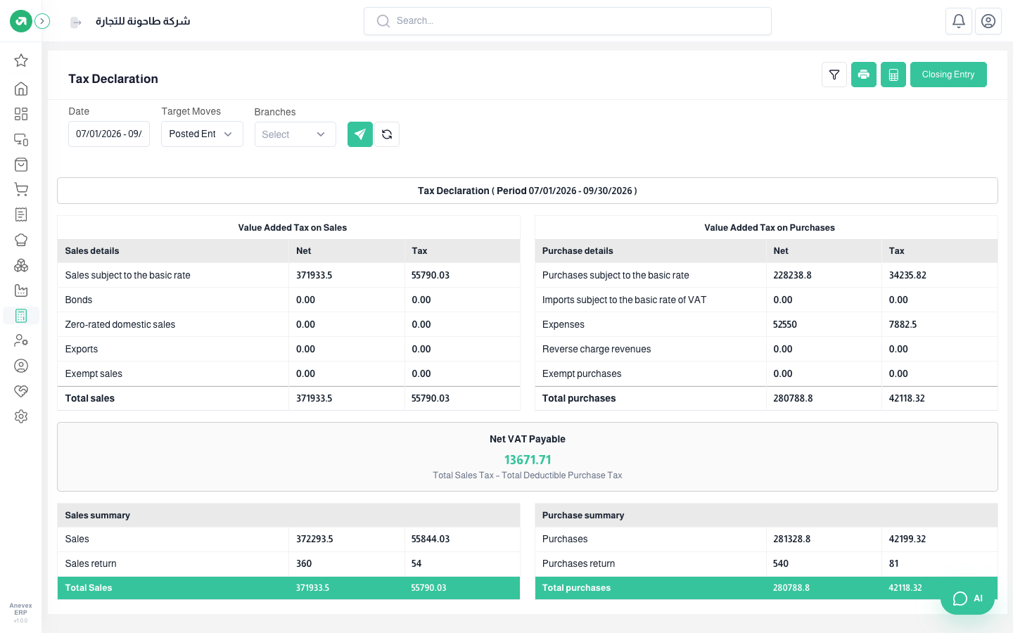1013x633 pixels.
Task: Open the factory icon in sidebar
Action: click(x=21, y=290)
